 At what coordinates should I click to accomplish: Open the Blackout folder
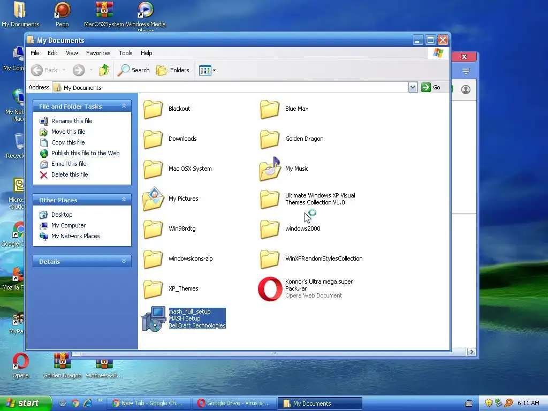coord(167,109)
